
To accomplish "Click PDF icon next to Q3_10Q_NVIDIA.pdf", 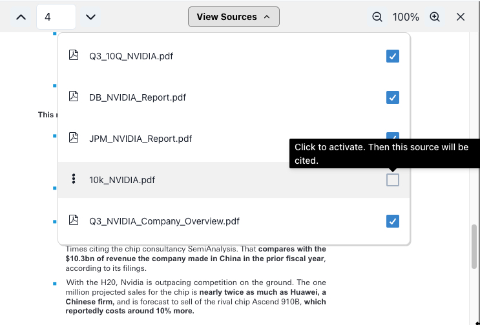I will point(74,56).
